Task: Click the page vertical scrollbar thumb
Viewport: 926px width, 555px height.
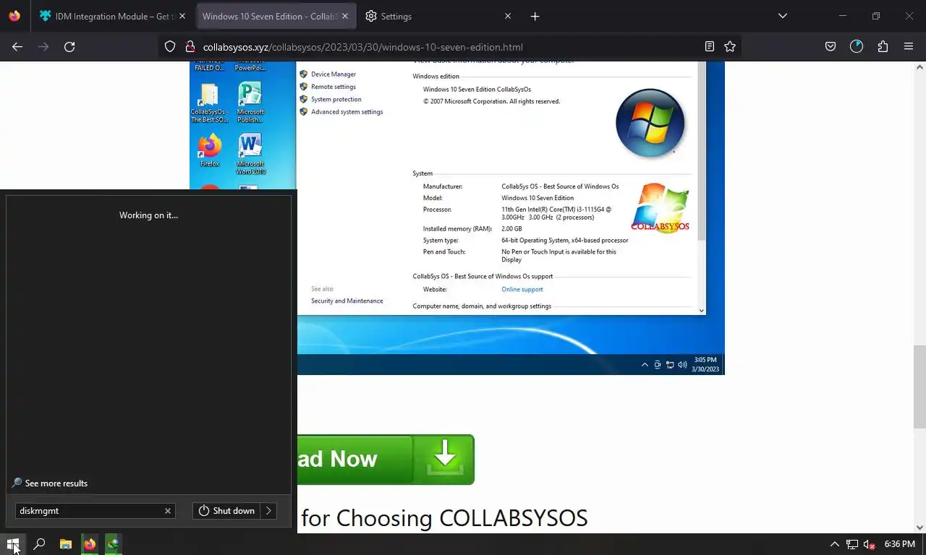Action: [x=919, y=387]
